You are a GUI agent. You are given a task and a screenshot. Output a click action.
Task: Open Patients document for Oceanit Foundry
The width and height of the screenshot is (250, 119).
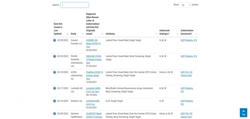189,40
